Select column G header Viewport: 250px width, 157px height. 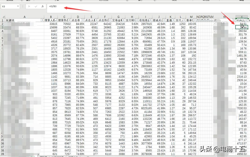tap(119, 17)
